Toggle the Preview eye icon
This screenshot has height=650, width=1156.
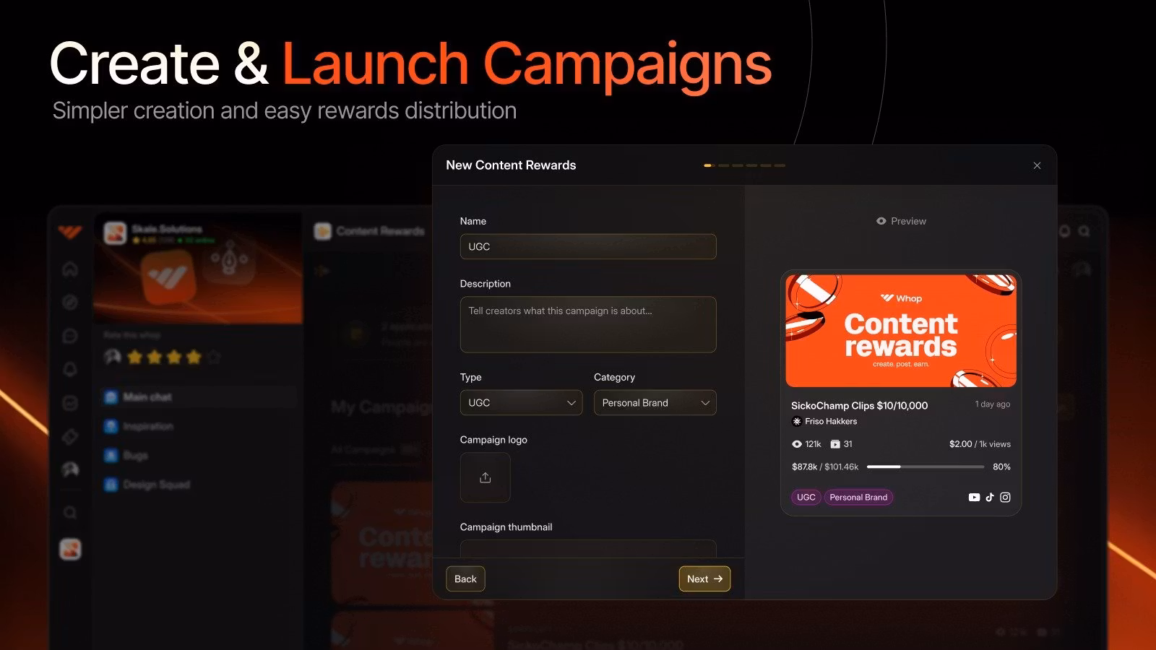[881, 221]
